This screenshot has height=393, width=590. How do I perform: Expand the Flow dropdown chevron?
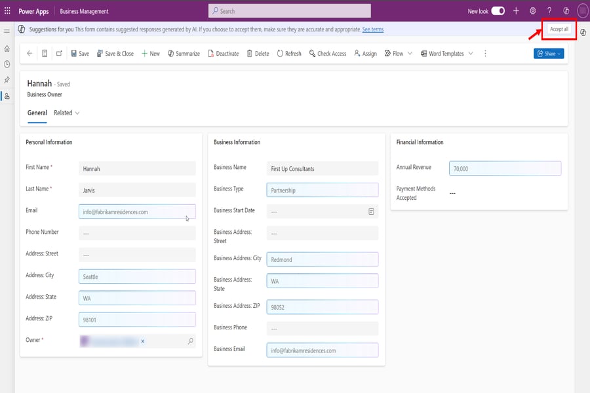[410, 54]
